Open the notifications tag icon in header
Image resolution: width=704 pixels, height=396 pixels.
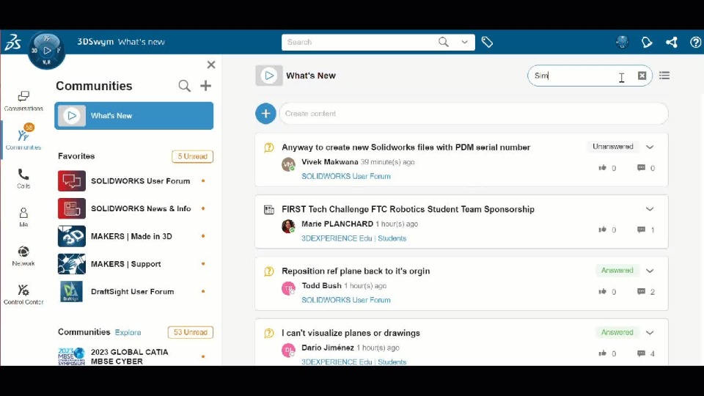coord(647,43)
